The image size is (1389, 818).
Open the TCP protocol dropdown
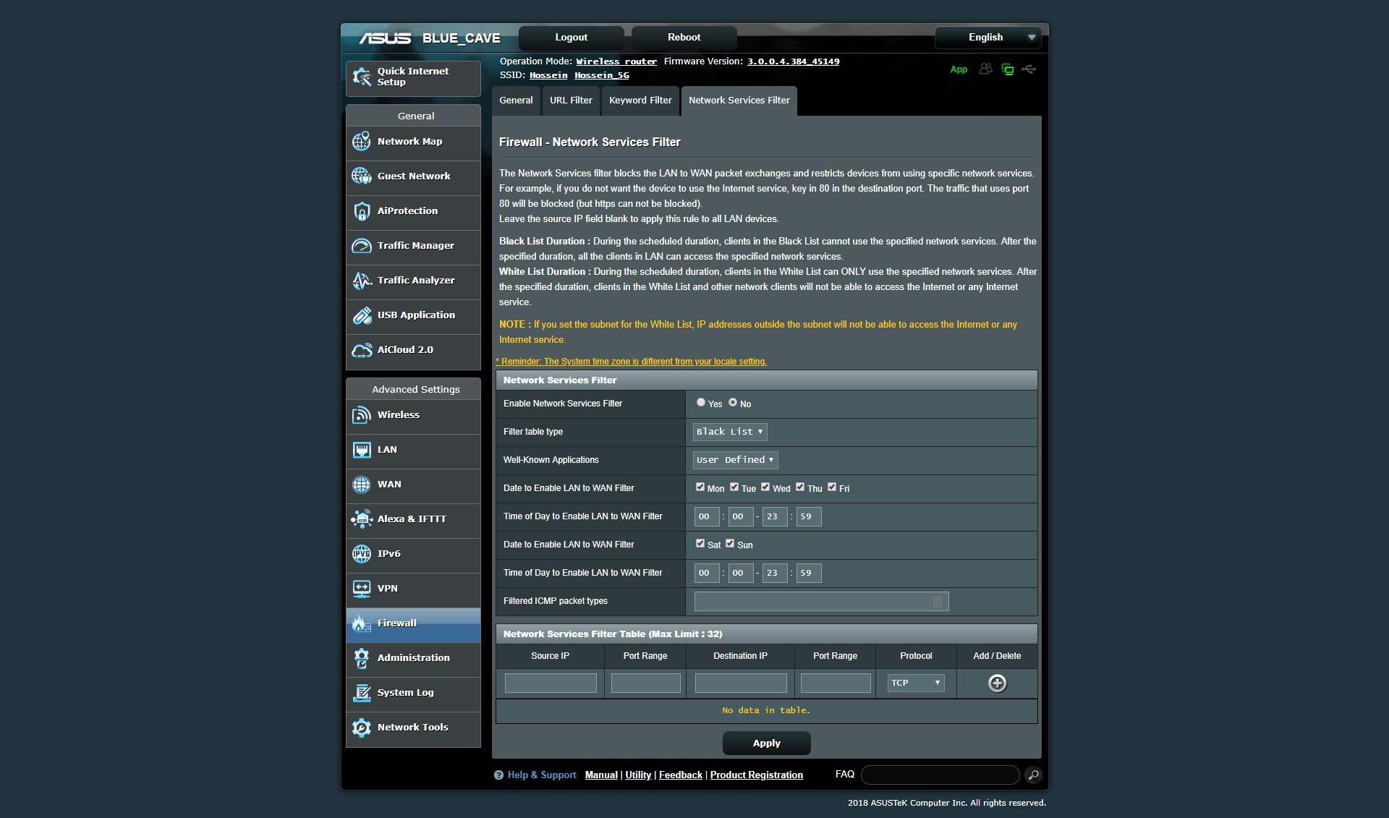pyautogui.click(x=916, y=683)
